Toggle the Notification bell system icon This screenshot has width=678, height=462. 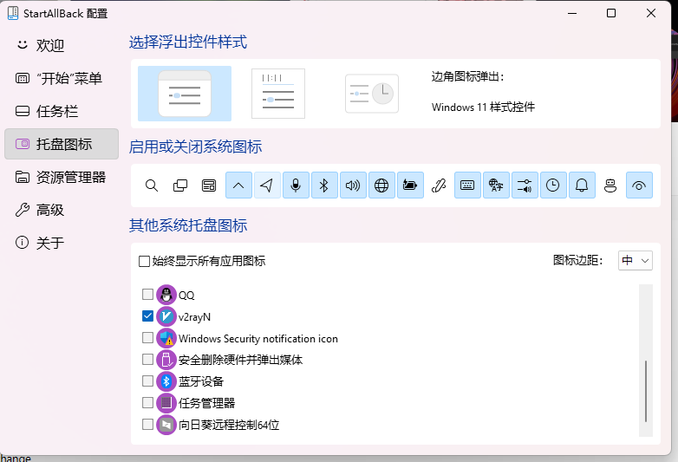[x=582, y=185]
